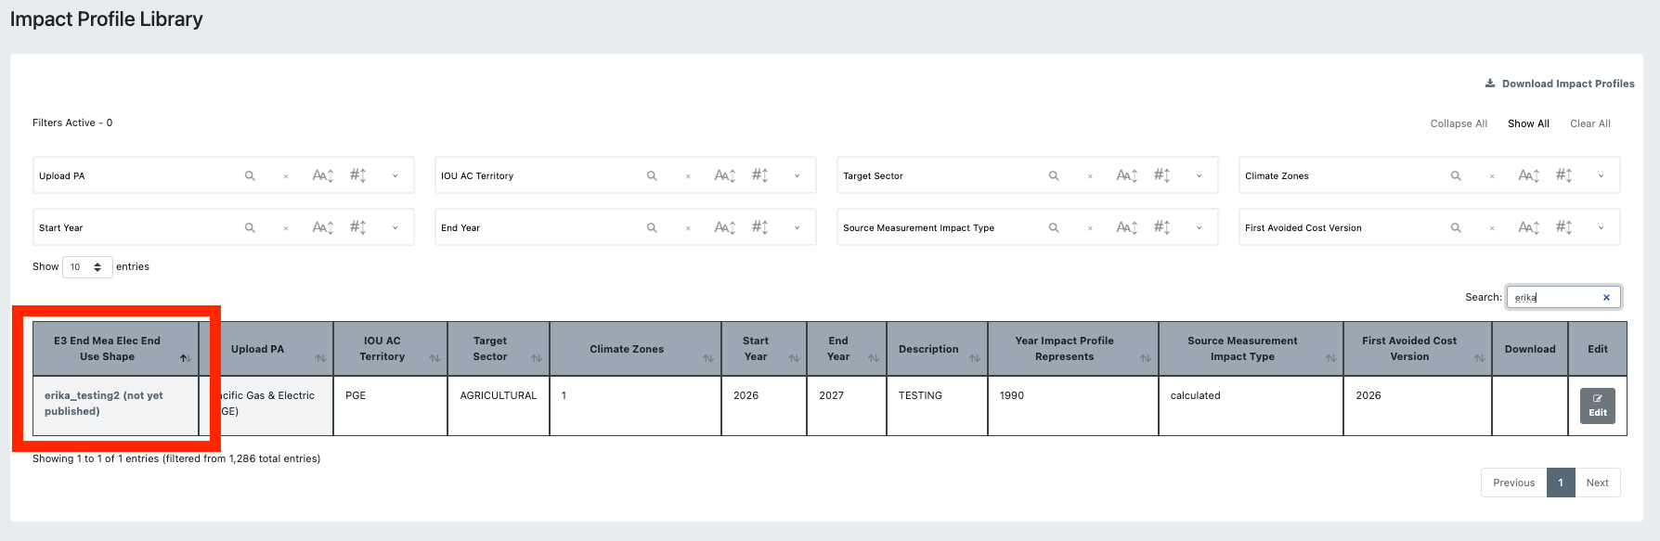1660x541 pixels.
Task: Go to Previous page
Action: tap(1514, 483)
